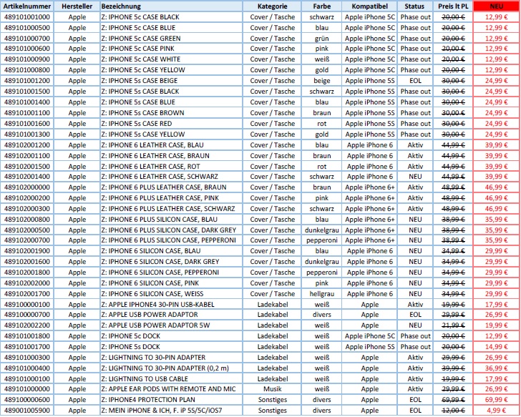Select Z: IPHONE 6 LEATHER CASE, SCHWARZ
Screen dimensions: 521x417
click(x=171, y=176)
